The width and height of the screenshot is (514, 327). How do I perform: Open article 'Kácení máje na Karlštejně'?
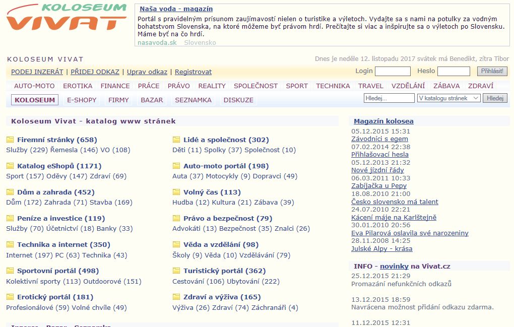tap(394, 218)
